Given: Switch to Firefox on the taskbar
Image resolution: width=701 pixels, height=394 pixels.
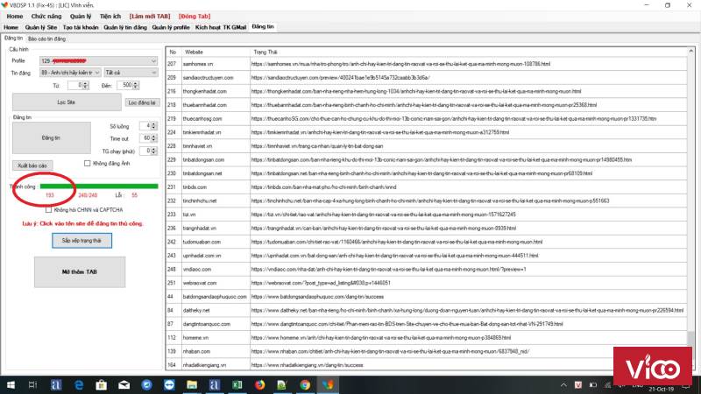Looking at the screenshot, I should tap(259, 384).
